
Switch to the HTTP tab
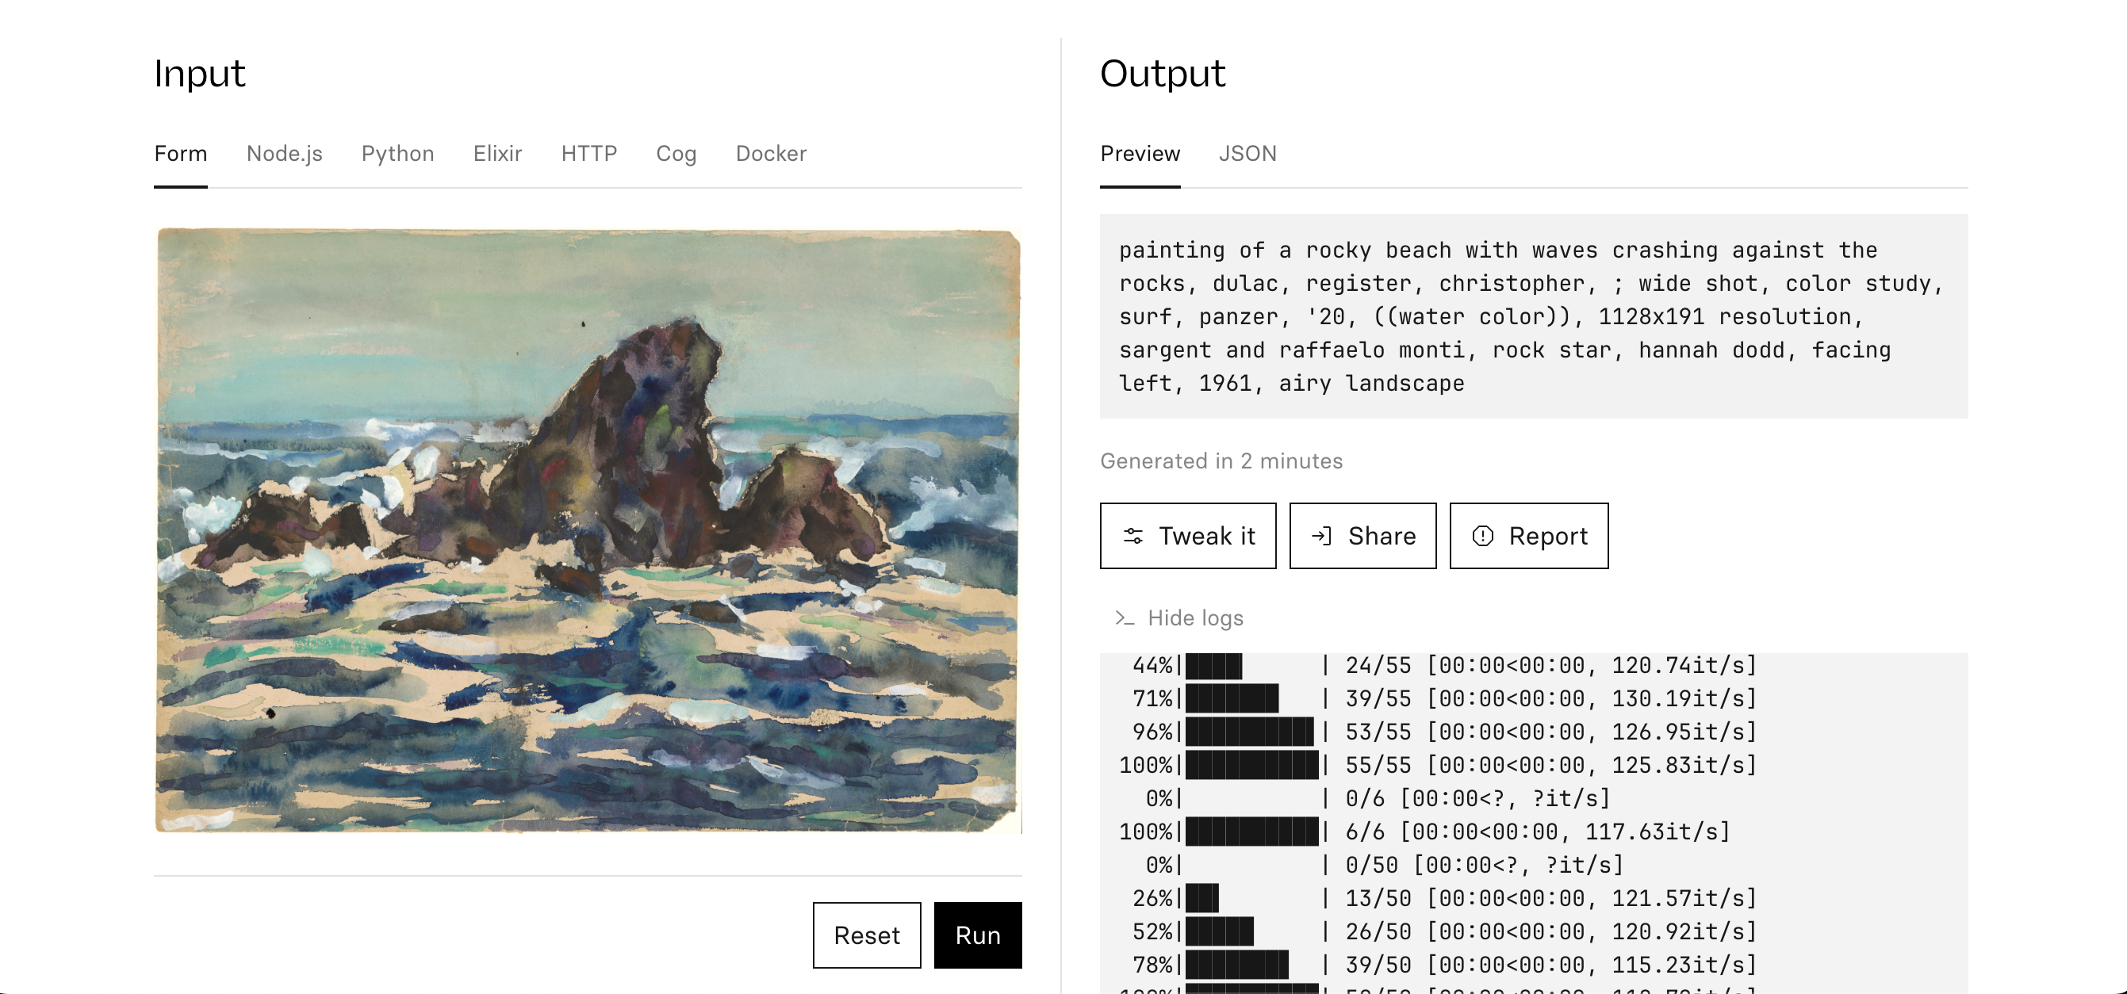point(588,154)
